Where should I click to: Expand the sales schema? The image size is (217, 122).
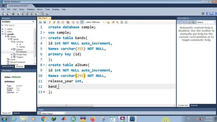click(3, 32)
